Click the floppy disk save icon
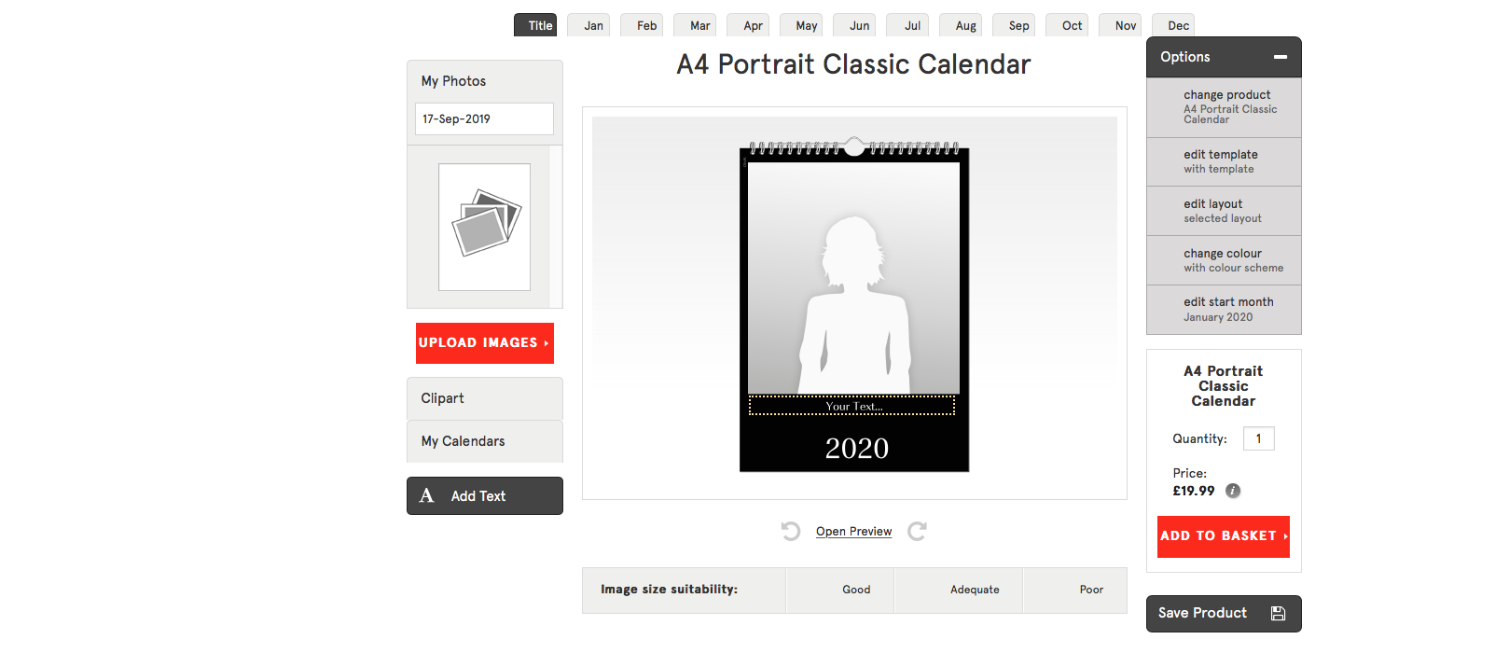Viewport: 1509px width, 667px height. point(1278,613)
